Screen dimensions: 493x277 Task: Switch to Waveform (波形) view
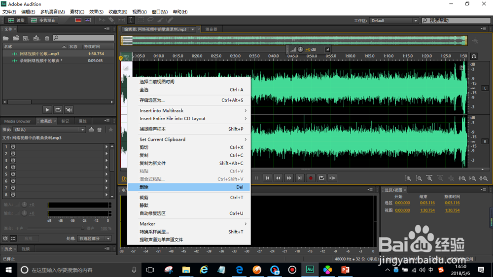coord(16,20)
